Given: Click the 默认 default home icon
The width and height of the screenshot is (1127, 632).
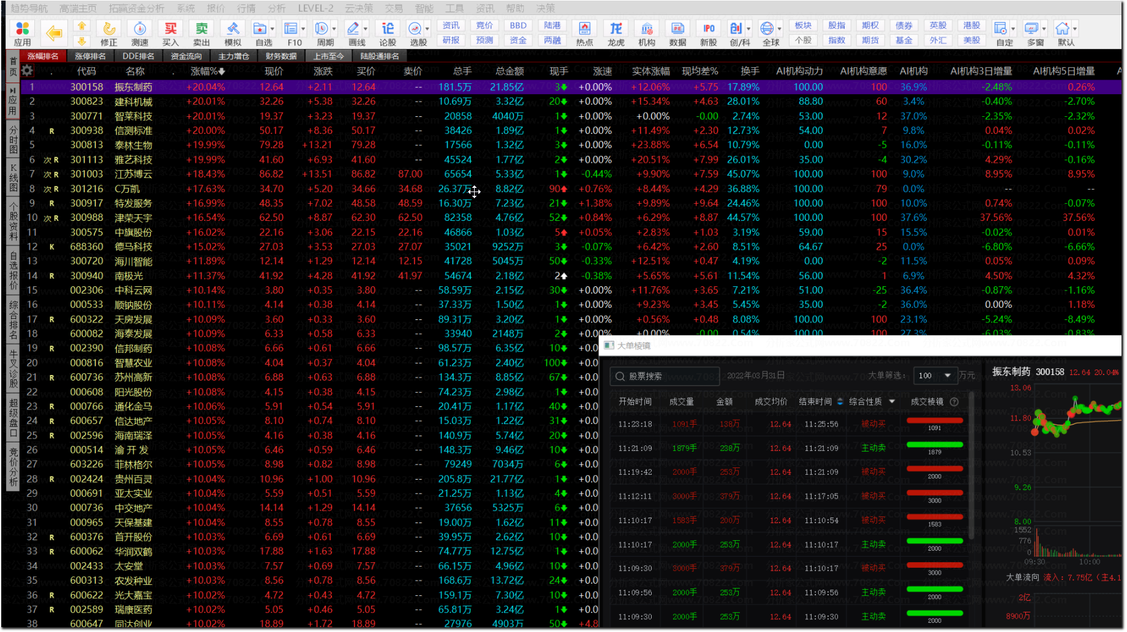Looking at the screenshot, I should [x=1064, y=33].
